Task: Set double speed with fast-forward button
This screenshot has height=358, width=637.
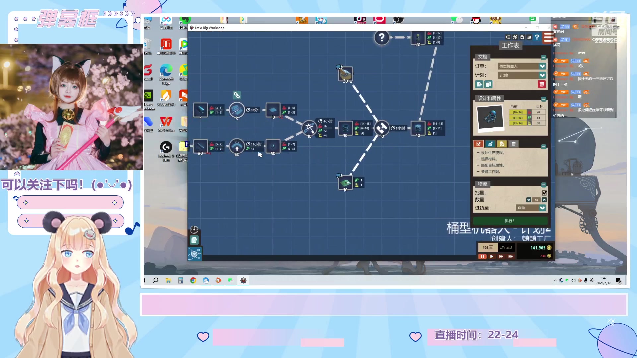Action: coord(501,256)
